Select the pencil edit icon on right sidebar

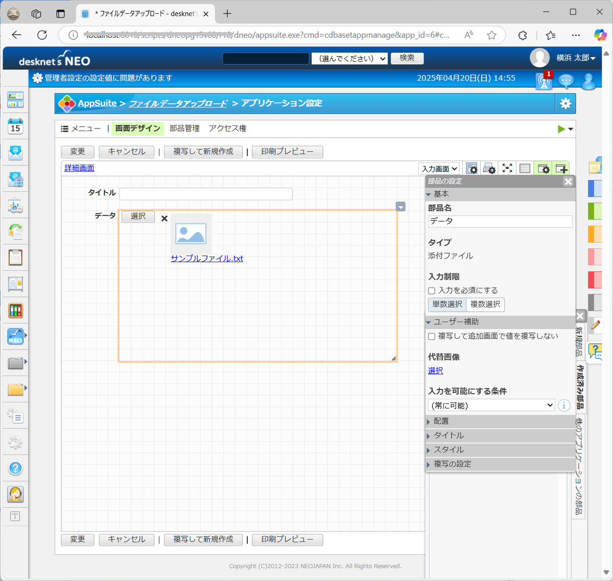pos(595,325)
